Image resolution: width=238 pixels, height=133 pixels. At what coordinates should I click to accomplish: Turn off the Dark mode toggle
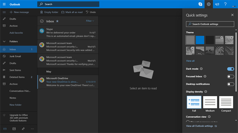(x=231, y=69)
